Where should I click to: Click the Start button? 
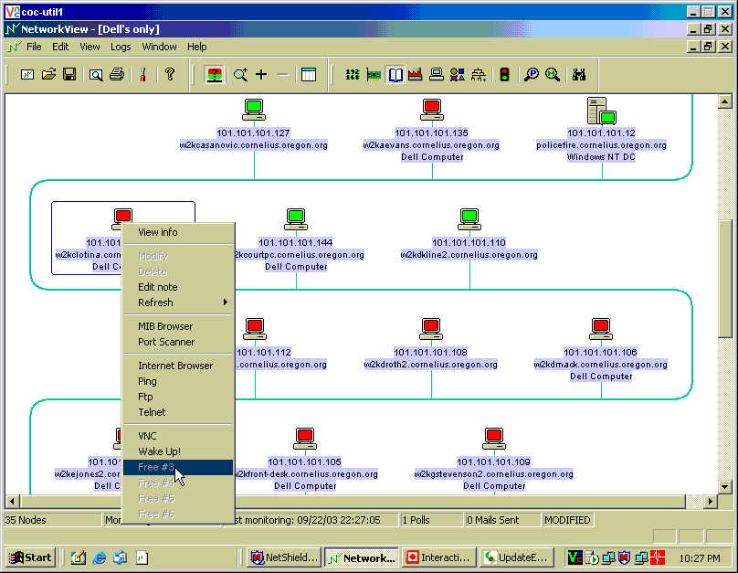30,558
